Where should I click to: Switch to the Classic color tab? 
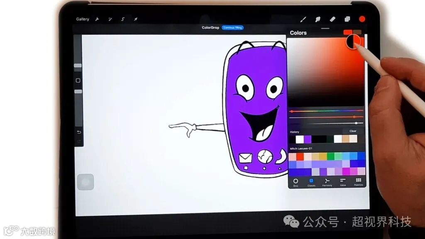[x=311, y=183]
